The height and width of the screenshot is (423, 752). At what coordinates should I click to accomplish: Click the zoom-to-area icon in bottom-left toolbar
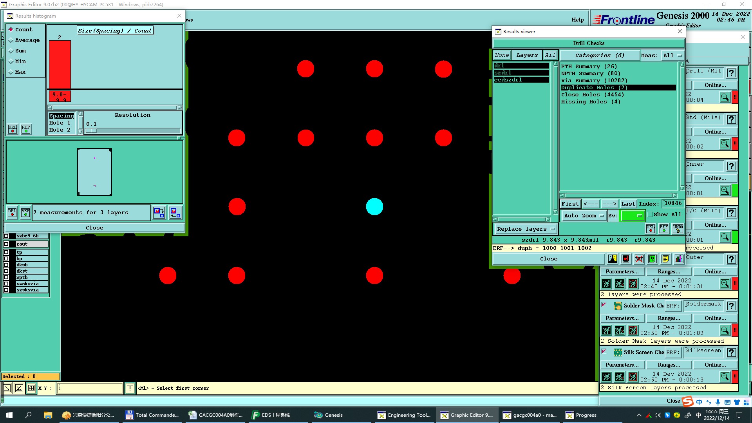tap(7, 388)
